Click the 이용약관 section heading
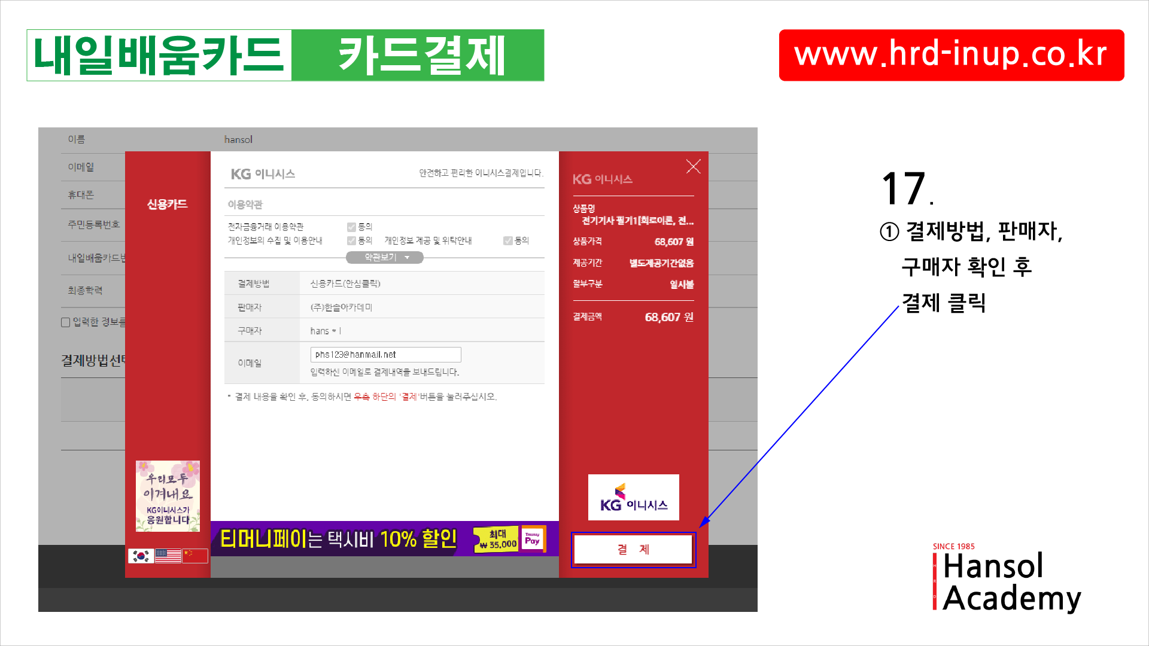Image resolution: width=1149 pixels, height=646 pixels. [x=245, y=205]
